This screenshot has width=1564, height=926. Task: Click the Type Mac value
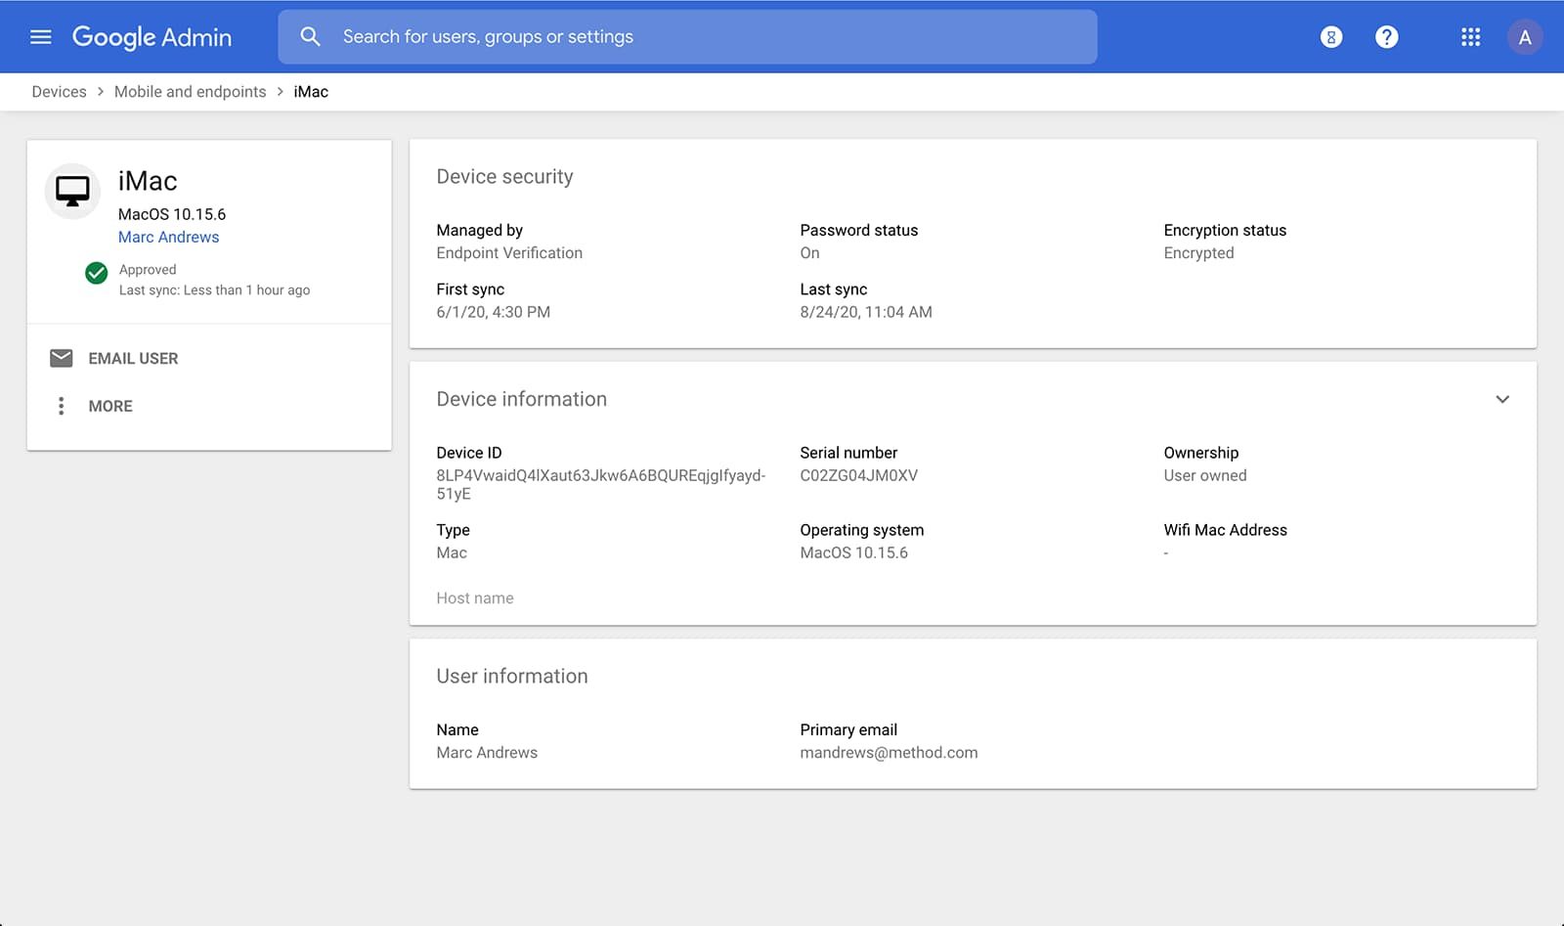(452, 552)
